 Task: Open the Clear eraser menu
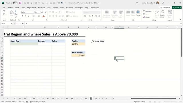pyautogui.click(x=146, y=17)
